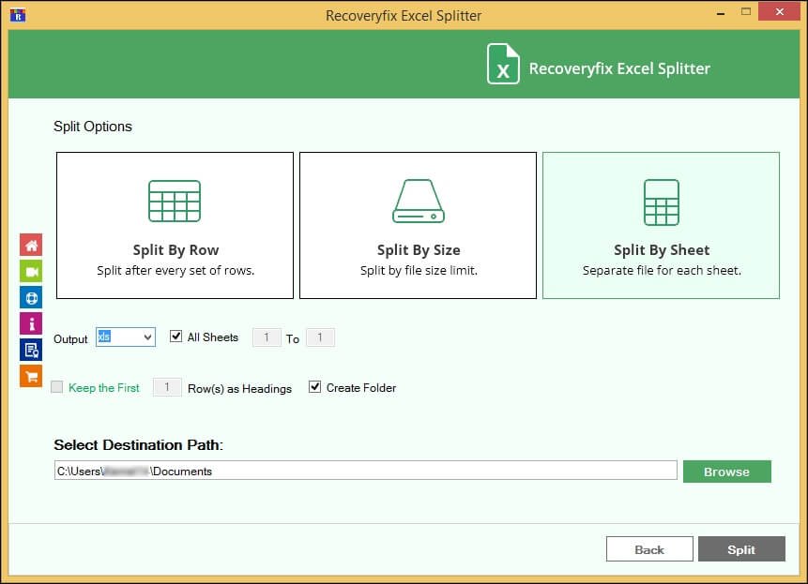This screenshot has width=808, height=584.
Task: Minimize the Recoveryfix Excel Splitter window
Action: (x=721, y=12)
